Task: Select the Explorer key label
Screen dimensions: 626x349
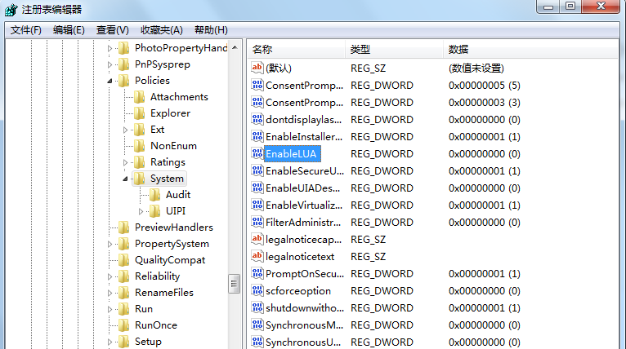Action: pos(171,113)
